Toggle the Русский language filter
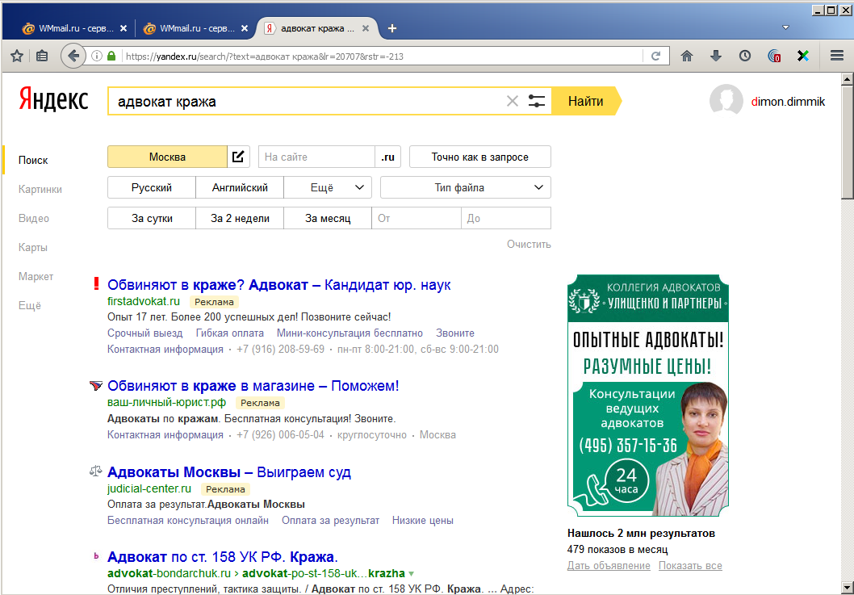The image size is (854, 595). click(152, 187)
